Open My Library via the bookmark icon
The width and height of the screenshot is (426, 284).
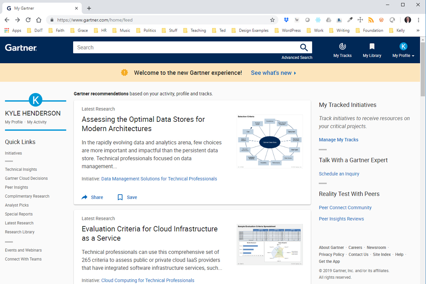[372, 50]
